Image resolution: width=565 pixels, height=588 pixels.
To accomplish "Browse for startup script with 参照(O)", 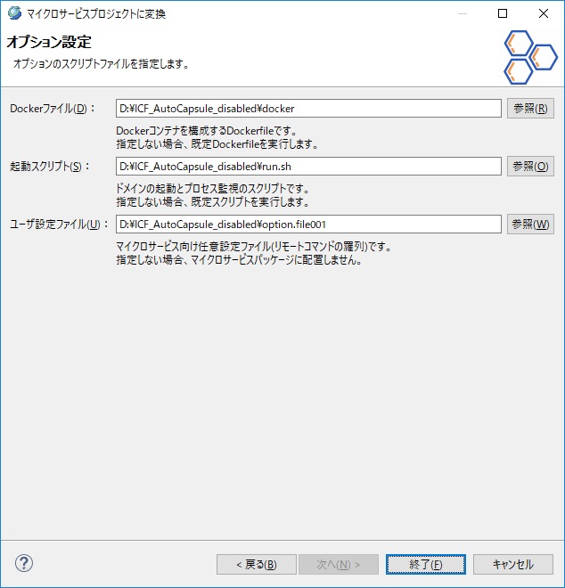I will pyautogui.click(x=530, y=167).
